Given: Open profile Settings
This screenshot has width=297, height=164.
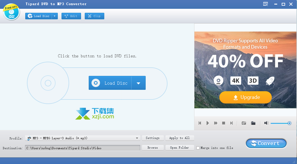Looking at the screenshot, I should tap(152, 138).
